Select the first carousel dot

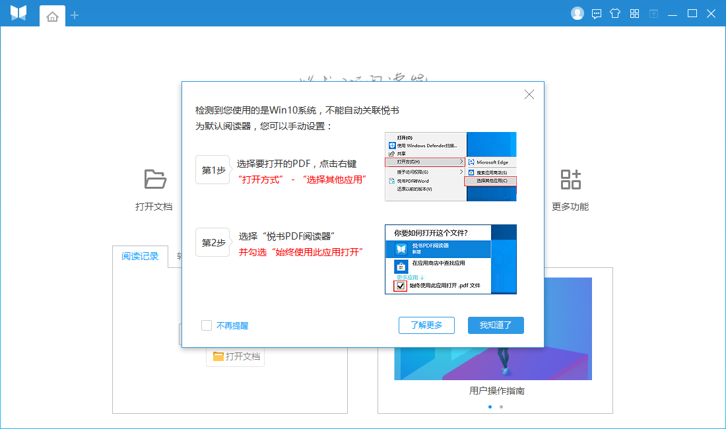490,407
